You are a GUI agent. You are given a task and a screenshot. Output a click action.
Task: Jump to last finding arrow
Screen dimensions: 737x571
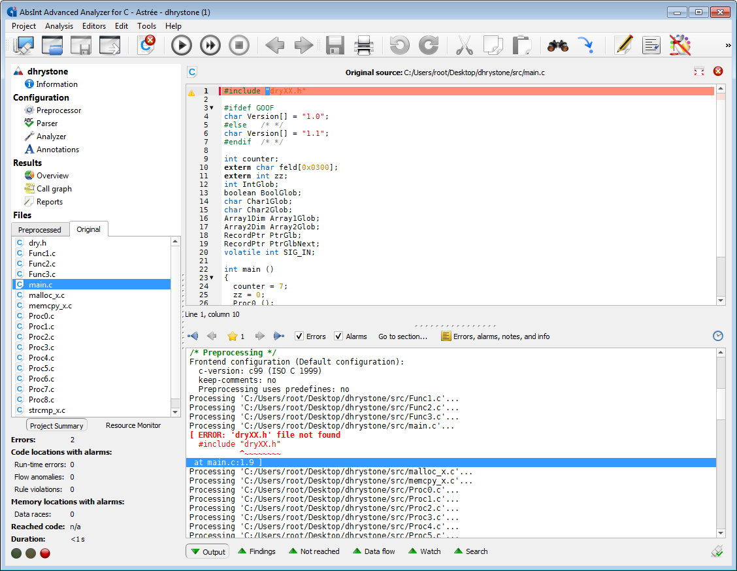(x=279, y=336)
